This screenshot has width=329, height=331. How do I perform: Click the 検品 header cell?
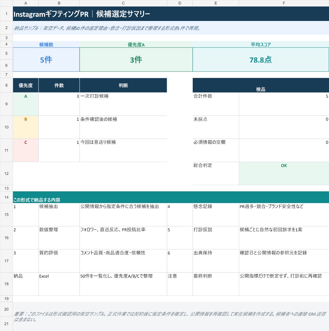261,85
